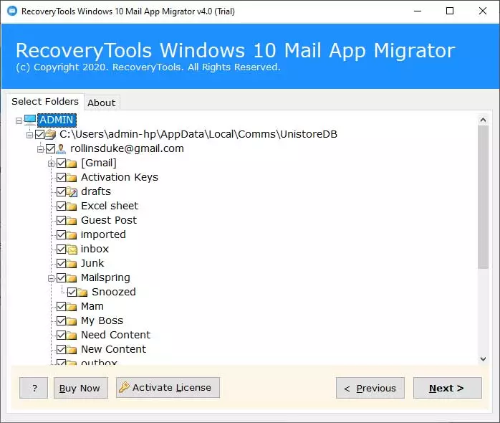Click the folder list scrollbar down arrow
This screenshot has width=500, height=423.
pyautogui.click(x=483, y=358)
